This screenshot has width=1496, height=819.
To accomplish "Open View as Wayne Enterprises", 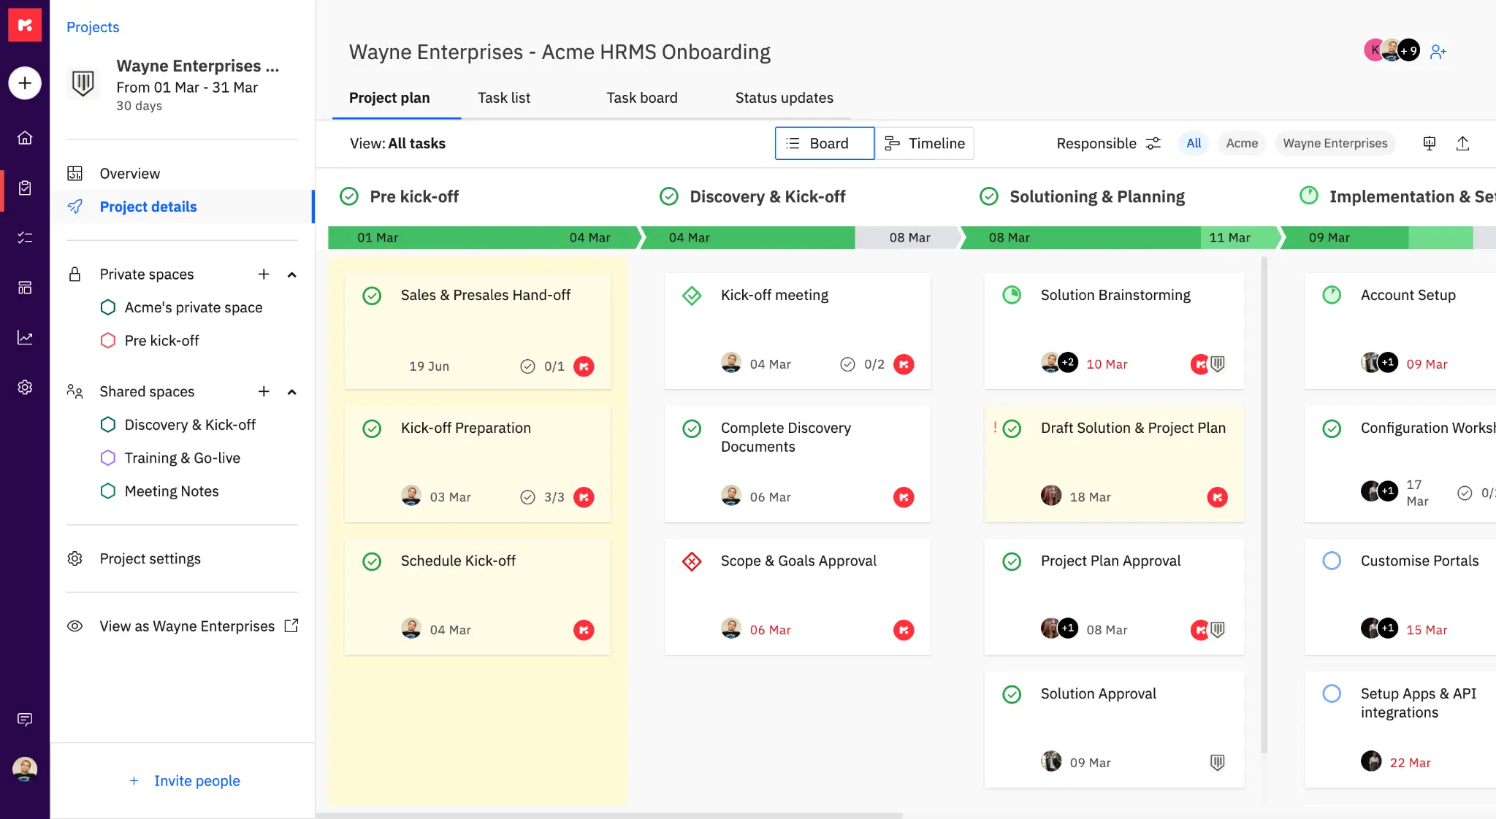I will (186, 626).
